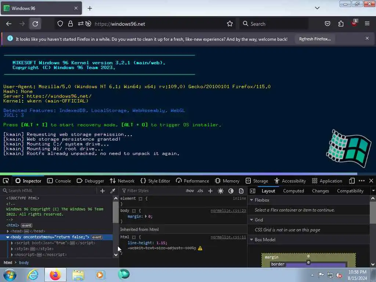List all tabs dropdown arrow
376x282 pixels.
317,8
